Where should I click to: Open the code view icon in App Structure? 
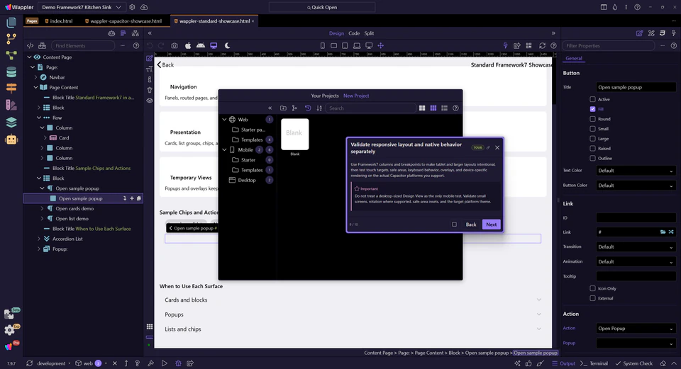(30, 45)
